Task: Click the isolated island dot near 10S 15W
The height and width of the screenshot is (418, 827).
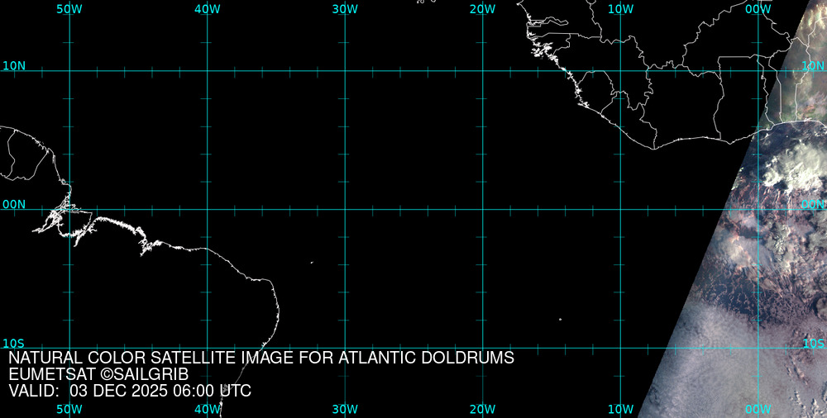Action: click(560, 319)
